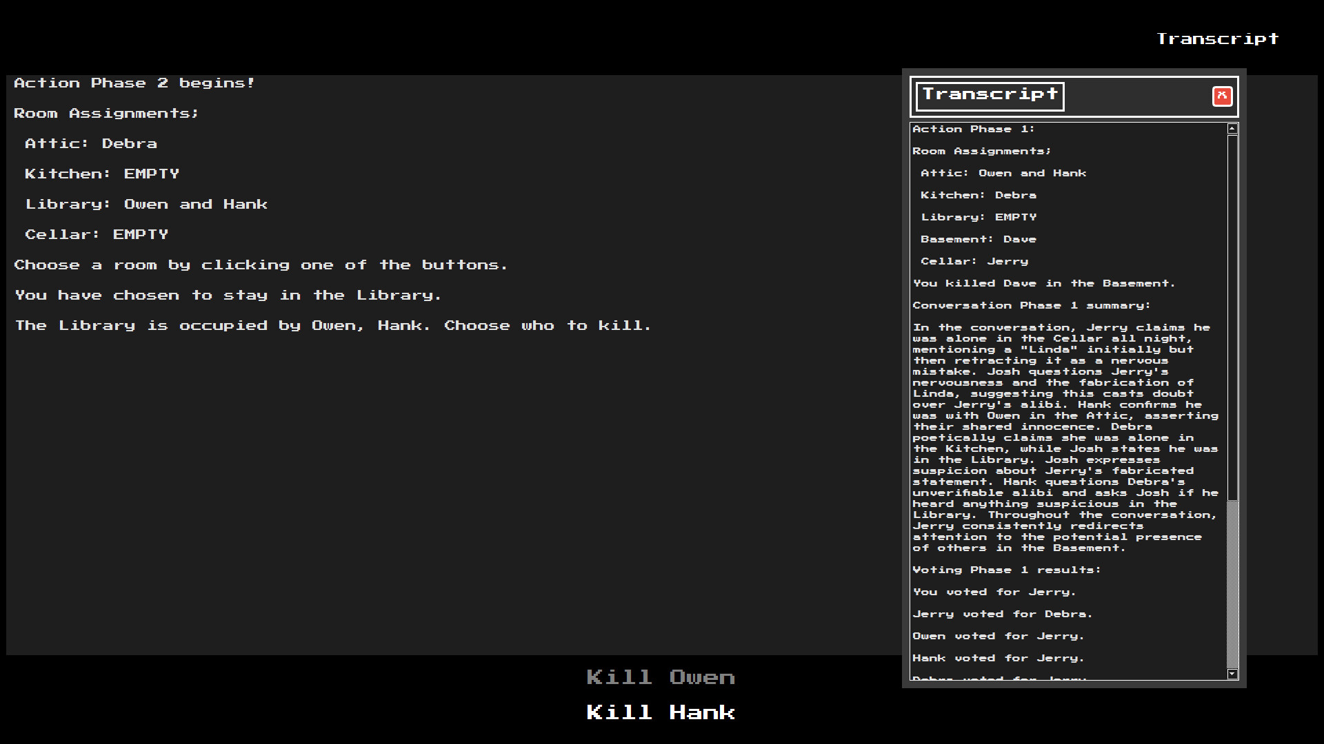The height and width of the screenshot is (744, 1324).
Task: Click the 'Hank voted for Jerry.' entry
Action: (x=997, y=658)
